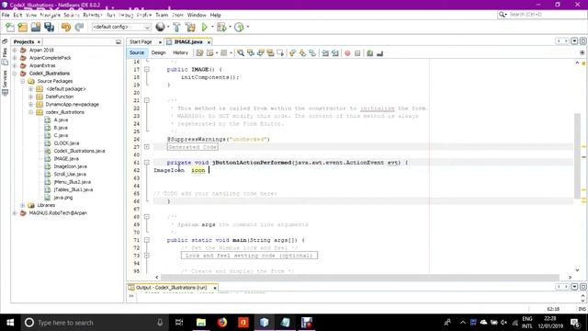The image size is (588, 331).
Task: Select the MAGNUS.RoboTech@Arpan project
Action: pyautogui.click(x=58, y=212)
